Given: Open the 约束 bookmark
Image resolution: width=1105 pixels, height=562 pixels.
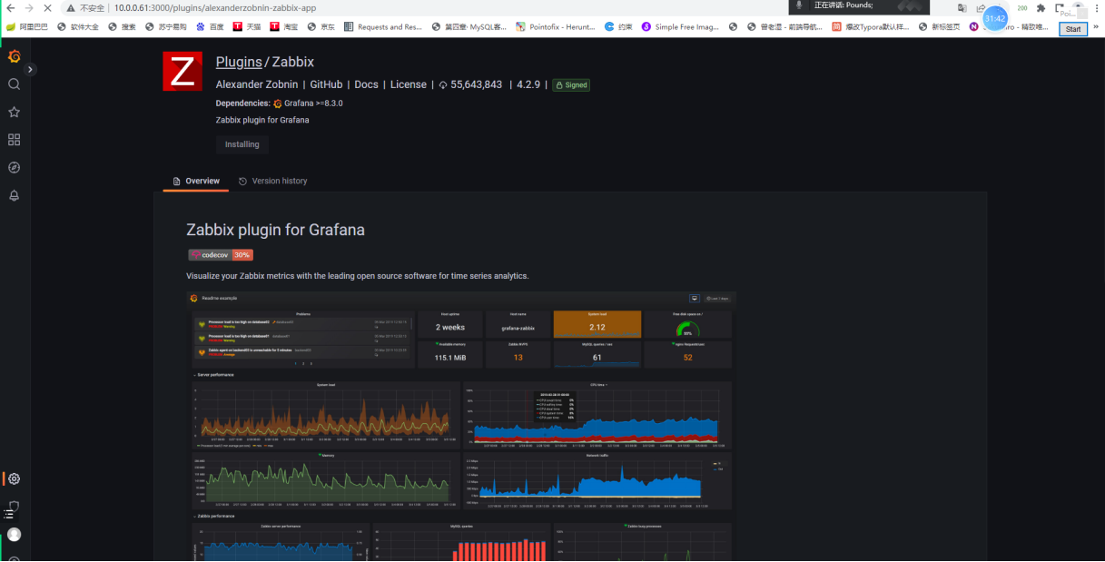Looking at the screenshot, I should click(x=618, y=27).
